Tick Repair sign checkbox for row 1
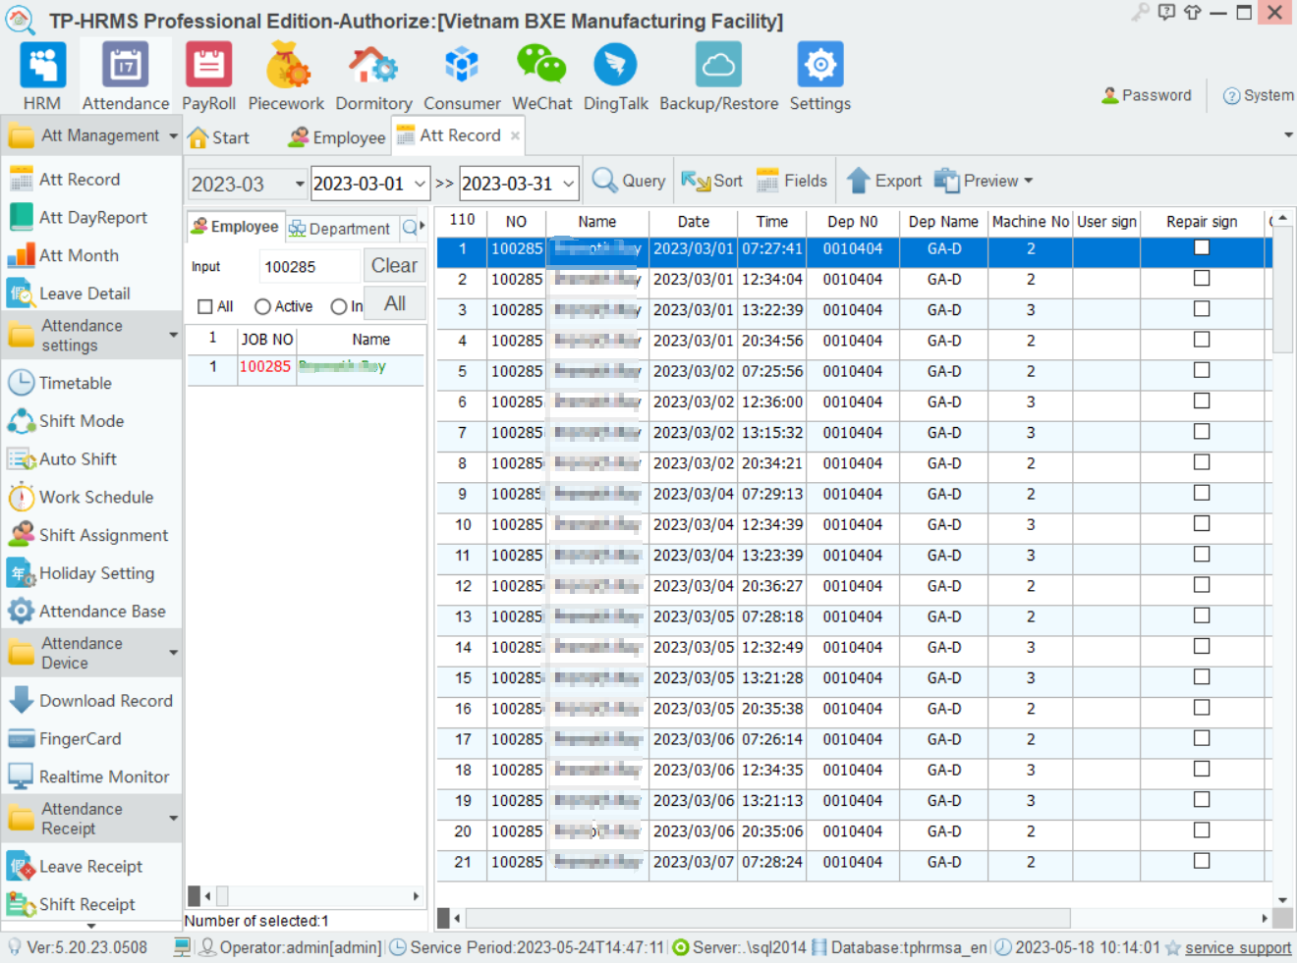 (1202, 247)
